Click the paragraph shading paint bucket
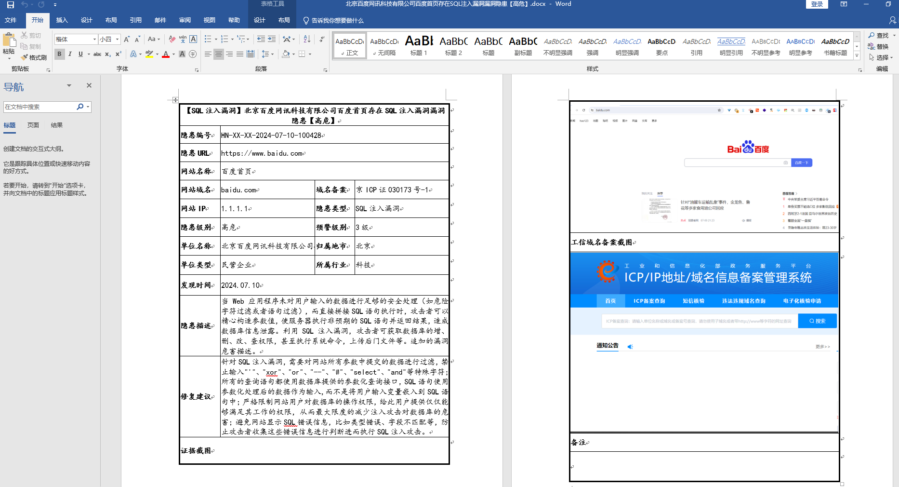Image resolution: width=899 pixels, height=487 pixels. tap(286, 54)
